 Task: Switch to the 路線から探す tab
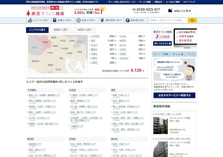point(61,30)
